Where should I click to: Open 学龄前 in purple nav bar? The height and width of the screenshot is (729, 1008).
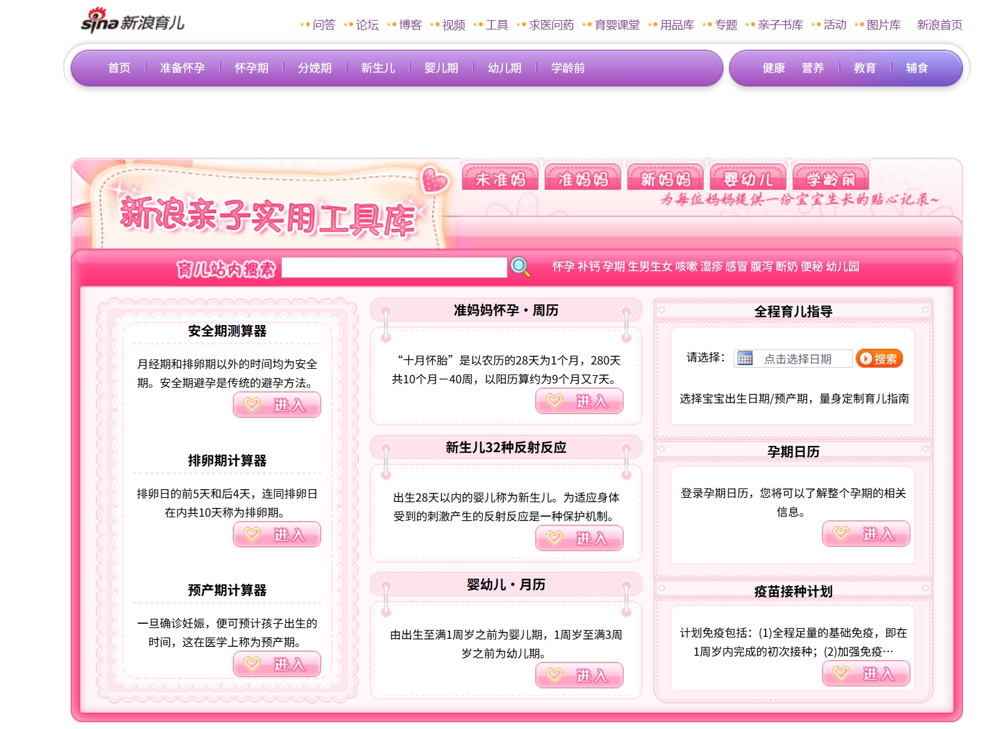(x=568, y=68)
